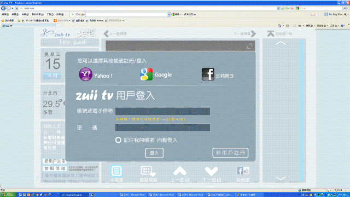Image resolution: width=350 pixels, height=197 pixels.
Task: Open the favorite channels grid icon
Action: point(148,171)
